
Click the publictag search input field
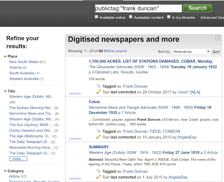click(x=138, y=8)
